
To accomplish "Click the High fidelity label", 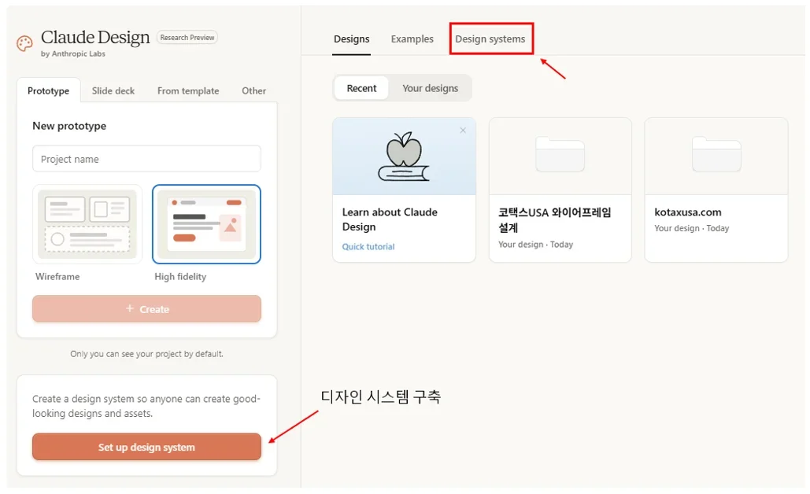I will point(180,277).
